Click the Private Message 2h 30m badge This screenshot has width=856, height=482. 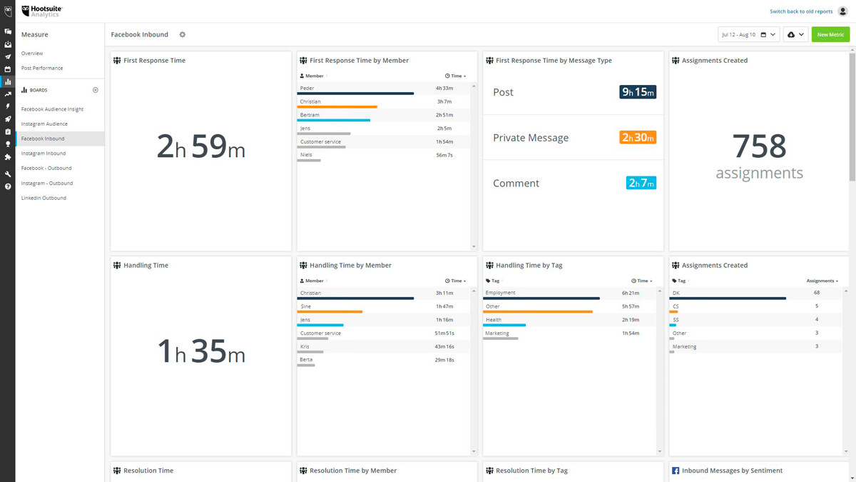pyautogui.click(x=638, y=138)
